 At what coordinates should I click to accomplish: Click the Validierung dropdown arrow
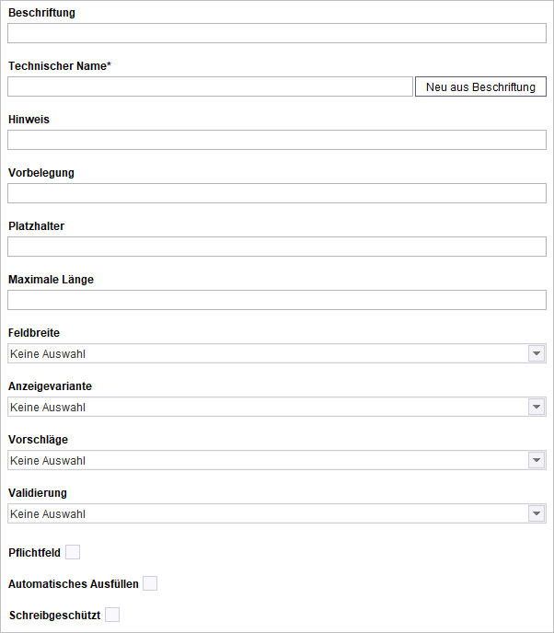point(537,513)
